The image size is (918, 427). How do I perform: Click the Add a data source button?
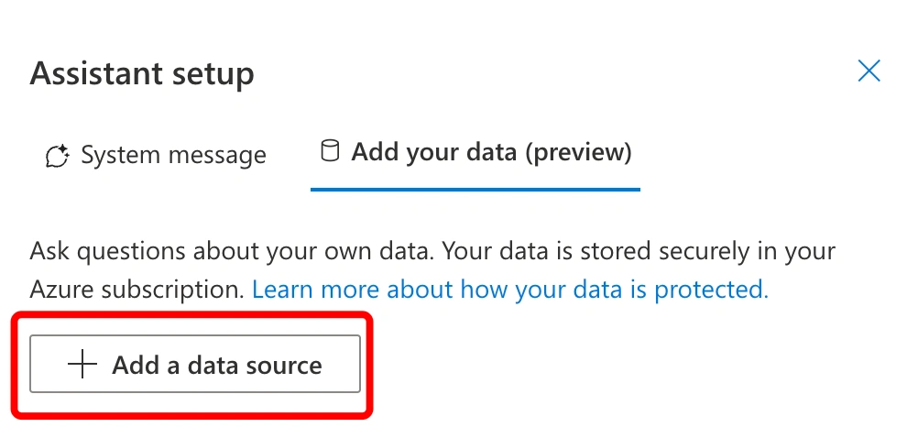pyautogui.click(x=195, y=364)
